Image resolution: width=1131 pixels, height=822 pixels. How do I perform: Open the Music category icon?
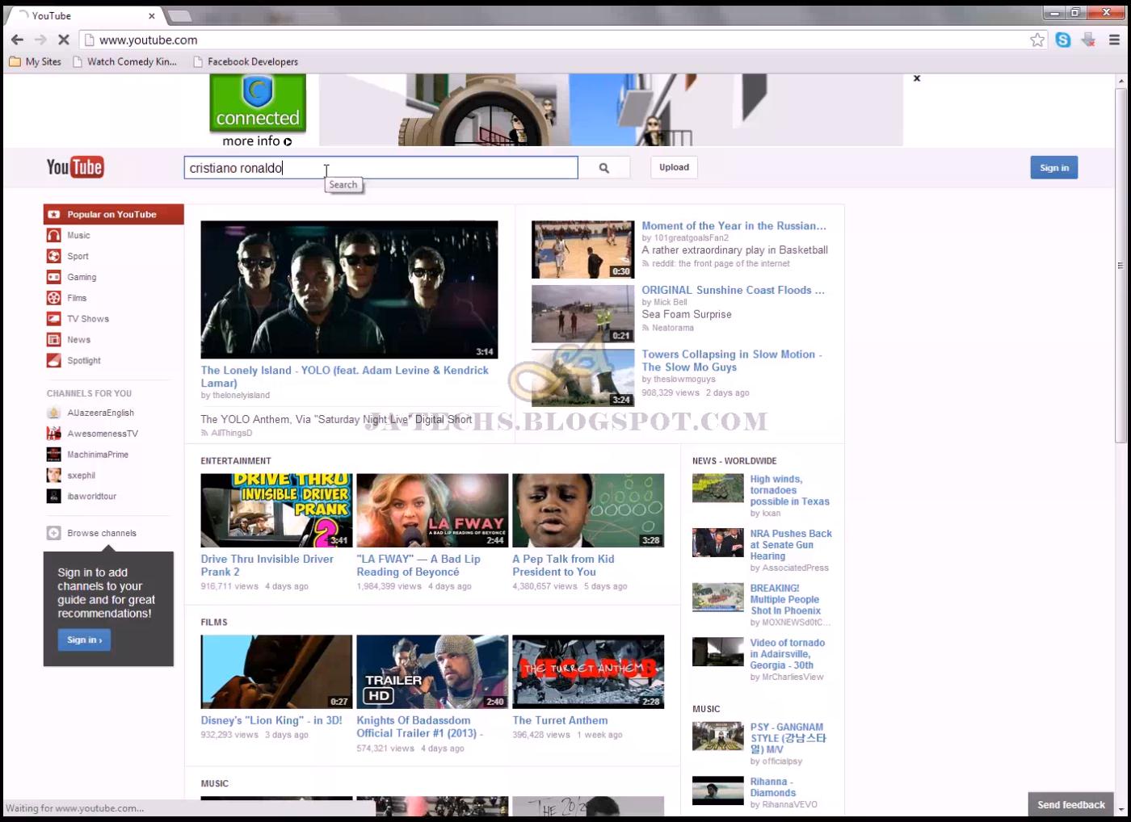(x=53, y=235)
